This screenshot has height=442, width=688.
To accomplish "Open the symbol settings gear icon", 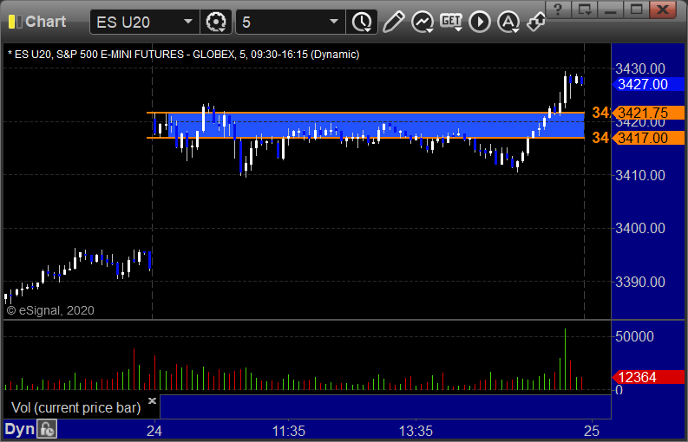I will (216, 22).
